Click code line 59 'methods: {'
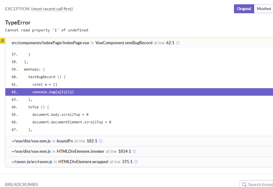273x187 pixels. click(x=34, y=69)
